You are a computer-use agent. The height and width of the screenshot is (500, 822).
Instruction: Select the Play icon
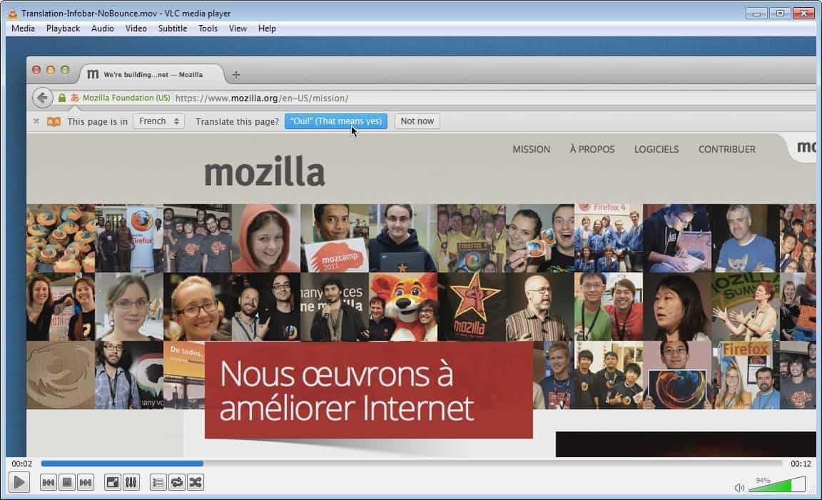click(x=19, y=481)
